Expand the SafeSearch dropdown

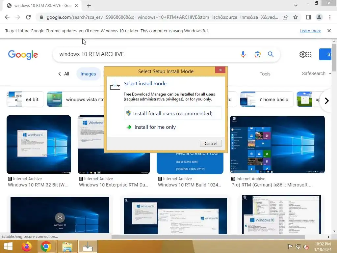(316, 73)
